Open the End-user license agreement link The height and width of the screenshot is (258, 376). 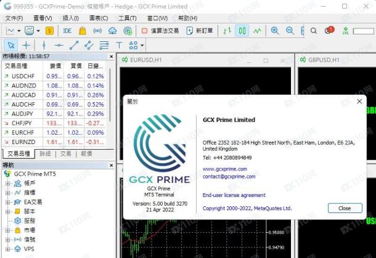click(x=234, y=195)
